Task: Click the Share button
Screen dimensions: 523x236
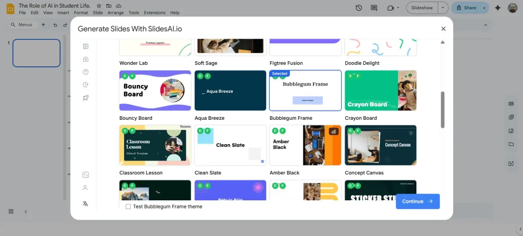Action: [466, 8]
